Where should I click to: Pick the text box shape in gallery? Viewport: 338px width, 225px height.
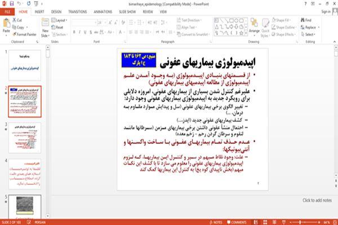coord(216,21)
